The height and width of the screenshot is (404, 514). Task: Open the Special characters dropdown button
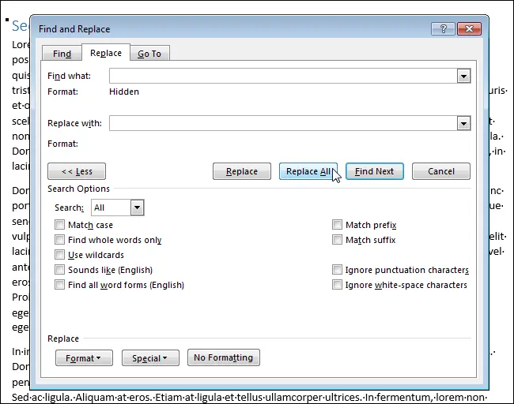150,358
